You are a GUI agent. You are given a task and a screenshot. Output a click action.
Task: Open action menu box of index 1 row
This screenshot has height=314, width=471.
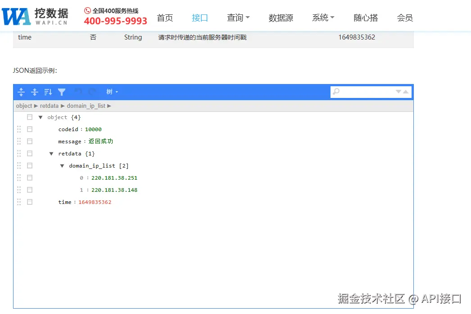click(30, 190)
